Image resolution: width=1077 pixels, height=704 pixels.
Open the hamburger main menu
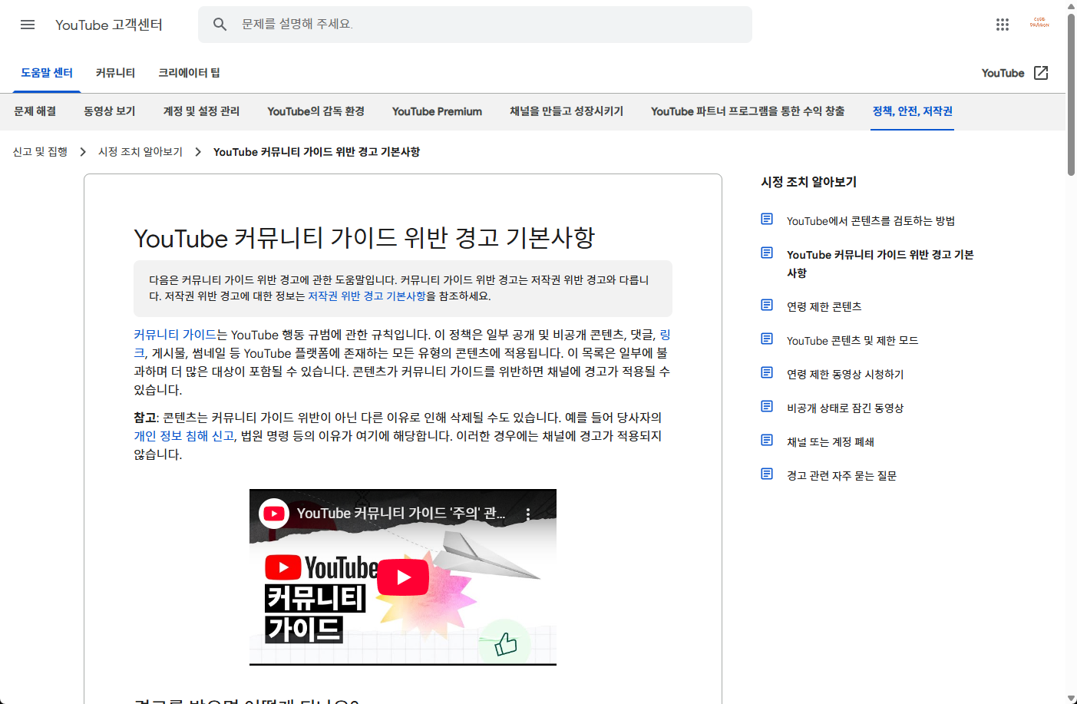coord(28,25)
